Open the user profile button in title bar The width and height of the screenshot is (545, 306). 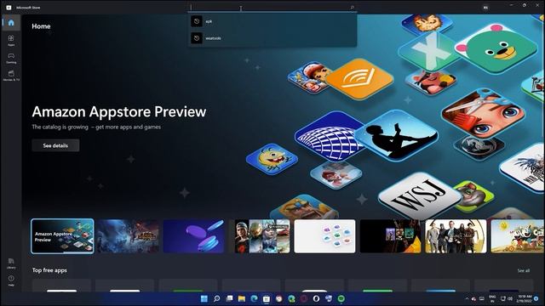pos(485,8)
